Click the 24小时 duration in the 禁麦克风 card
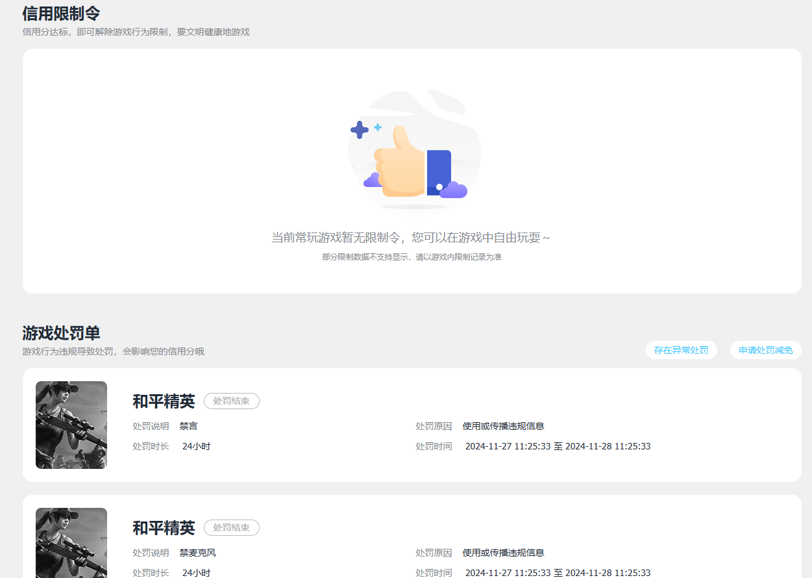Image resolution: width=812 pixels, height=578 pixels. point(196,573)
